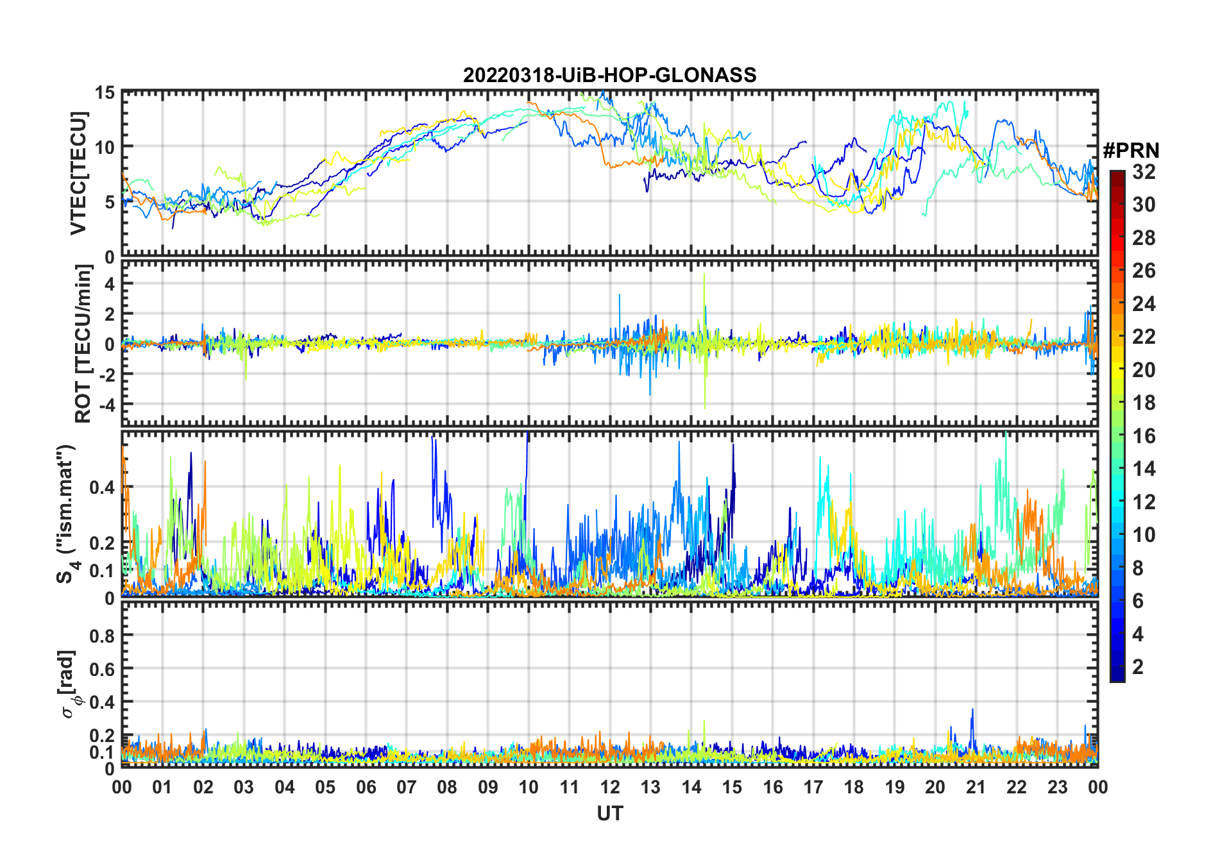Click the 23 hour tick on the x-axis
The height and width of the screenshot is (853, 1220).
[x=1057, y=787]
